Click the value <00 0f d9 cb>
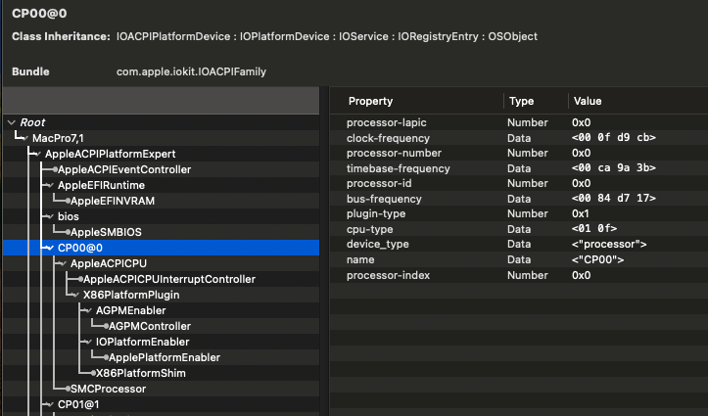Image resolution: width=708 pixels, height=416 pixels. point(614,138)
